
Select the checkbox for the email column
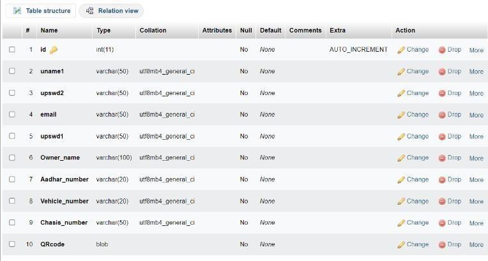(x=12, y=114)
